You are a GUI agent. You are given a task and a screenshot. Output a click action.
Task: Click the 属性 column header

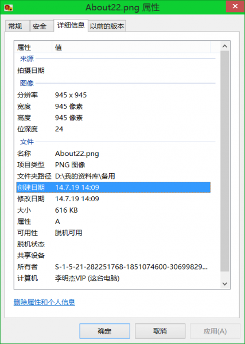coord(34,48)
